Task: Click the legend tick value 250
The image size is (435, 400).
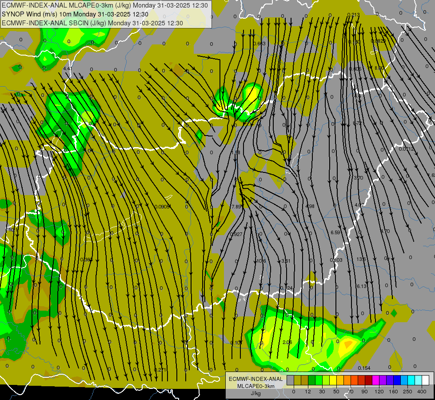Action: pos(407,392)
